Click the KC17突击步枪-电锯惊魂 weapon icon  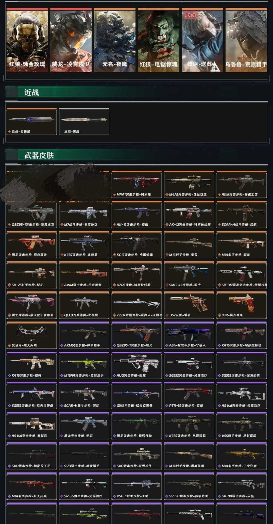136,245
